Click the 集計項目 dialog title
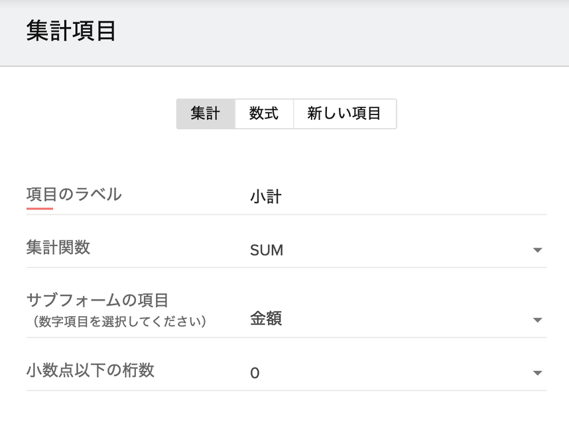 pos(72,31)
